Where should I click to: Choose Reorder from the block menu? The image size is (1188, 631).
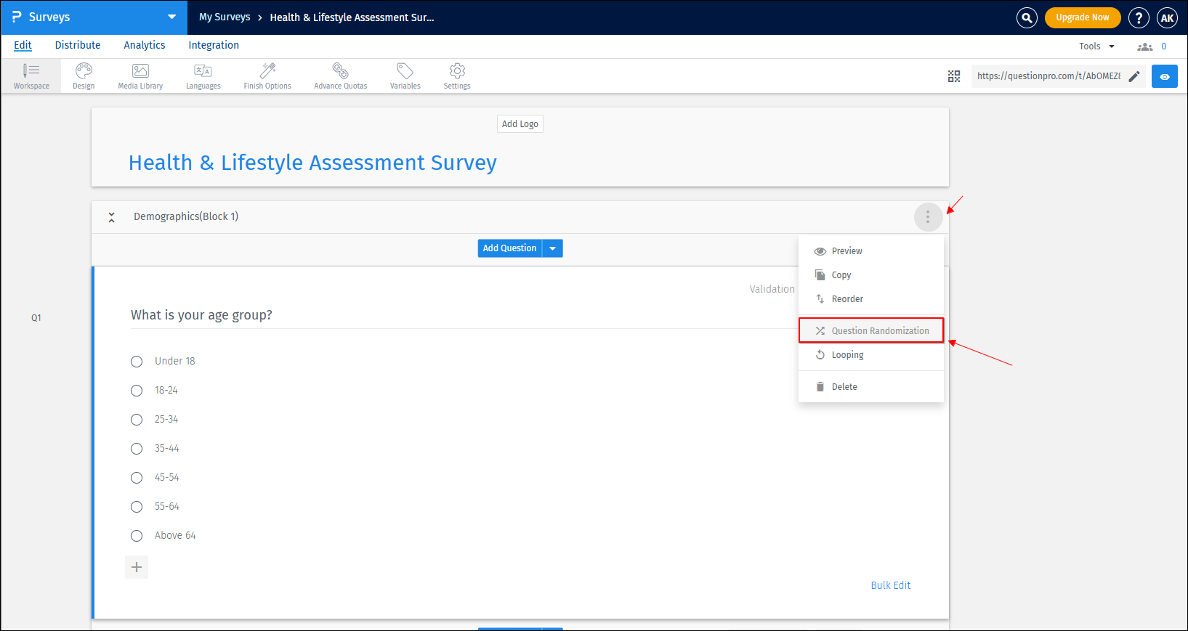tap(871, 299)
